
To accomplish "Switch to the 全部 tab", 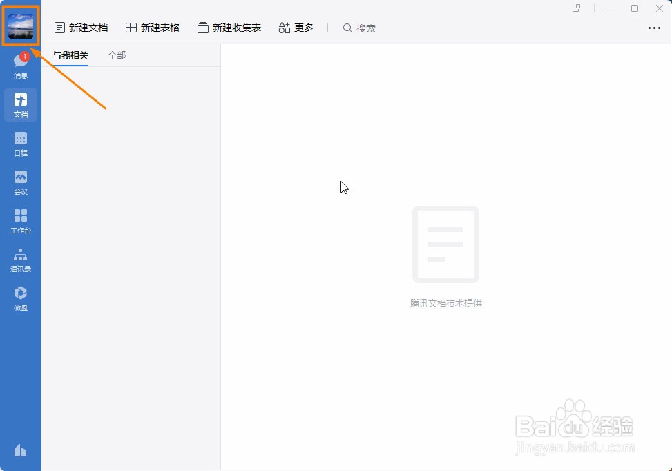I will coord(117,55).
